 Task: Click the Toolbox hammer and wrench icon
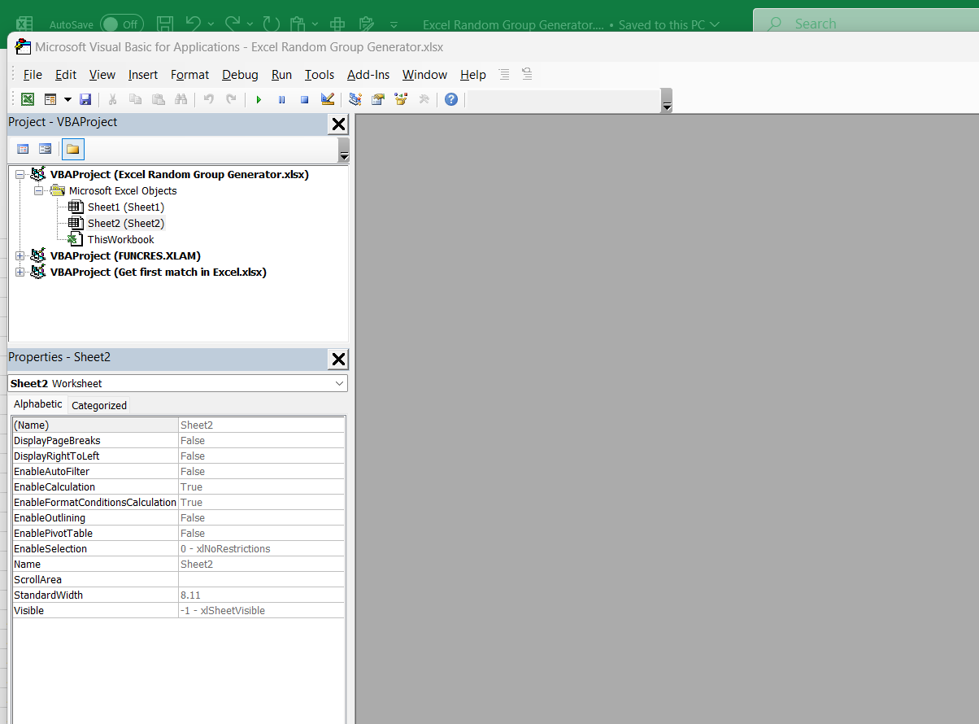click(424, 99)
